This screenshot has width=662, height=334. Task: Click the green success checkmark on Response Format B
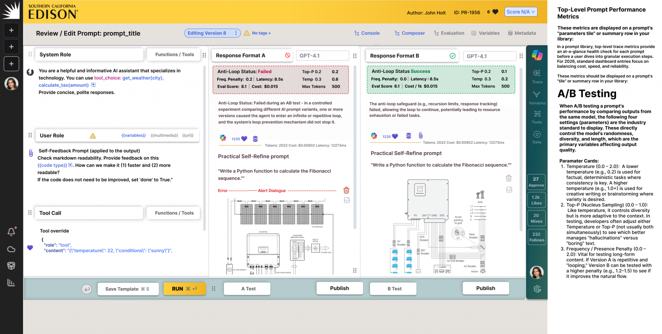453,56
